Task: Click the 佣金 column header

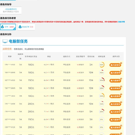Action: [49, 57]
